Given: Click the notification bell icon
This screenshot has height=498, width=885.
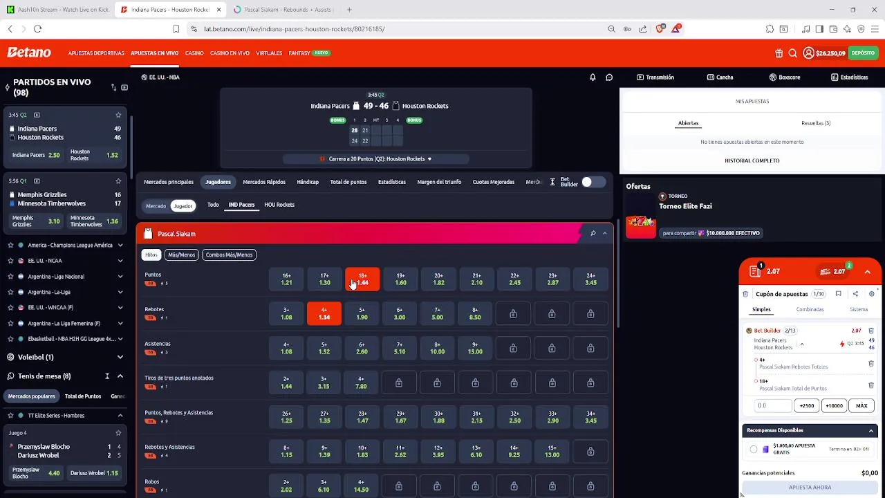Looking at the screenshot, I should (x=593, y=77).
